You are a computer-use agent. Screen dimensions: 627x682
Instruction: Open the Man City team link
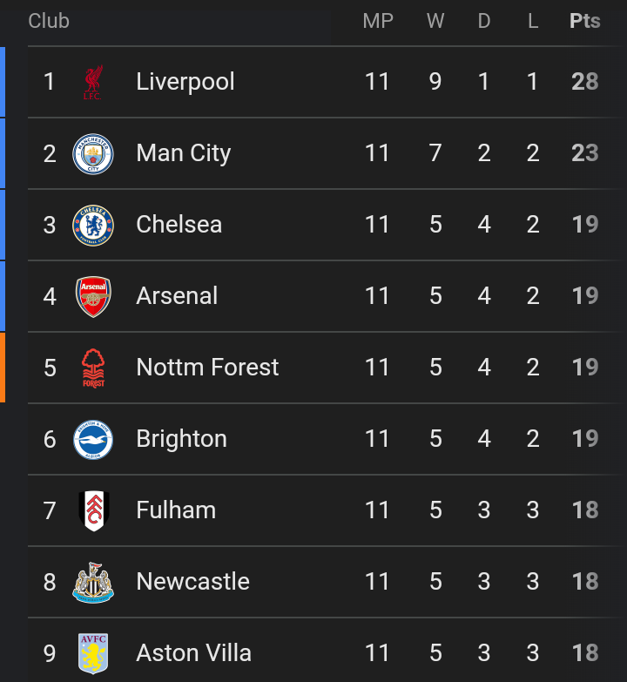point(184,153)
